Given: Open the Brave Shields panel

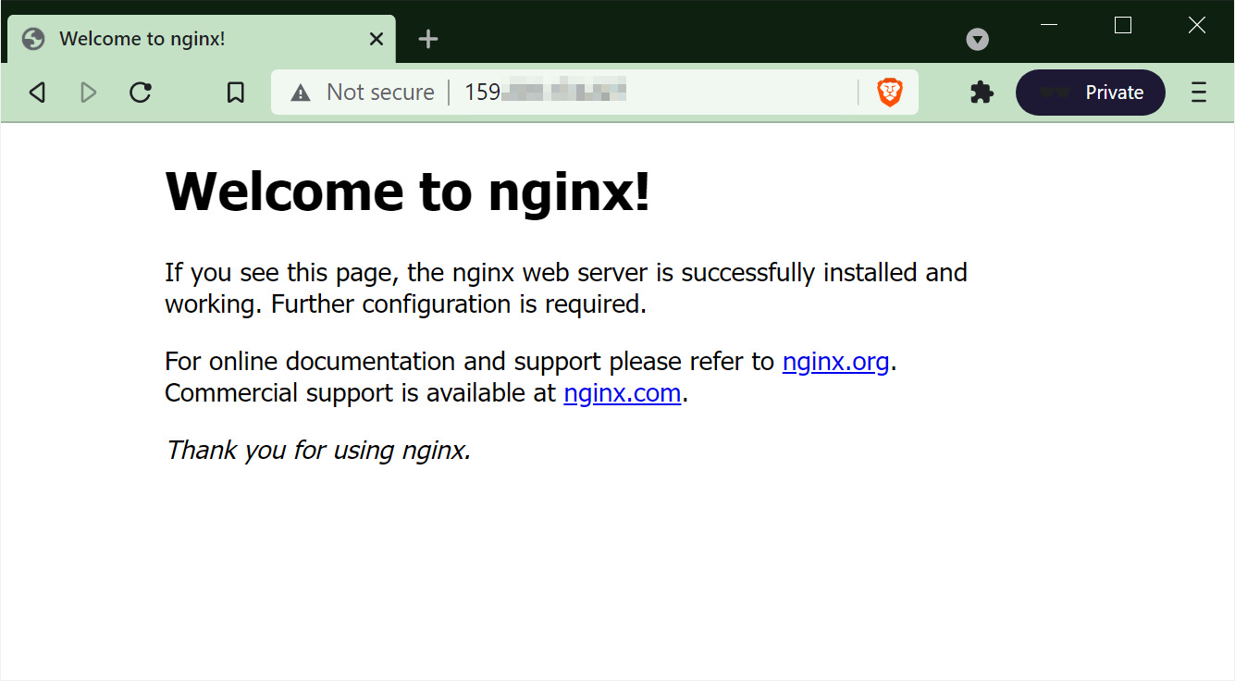Looking at the screenshot, I should tap(889, 92).
